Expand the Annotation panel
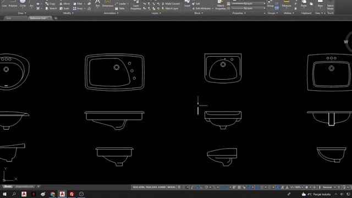Viewport: 352px width, 198px height. pyautogui.click(x=111, y=13)
